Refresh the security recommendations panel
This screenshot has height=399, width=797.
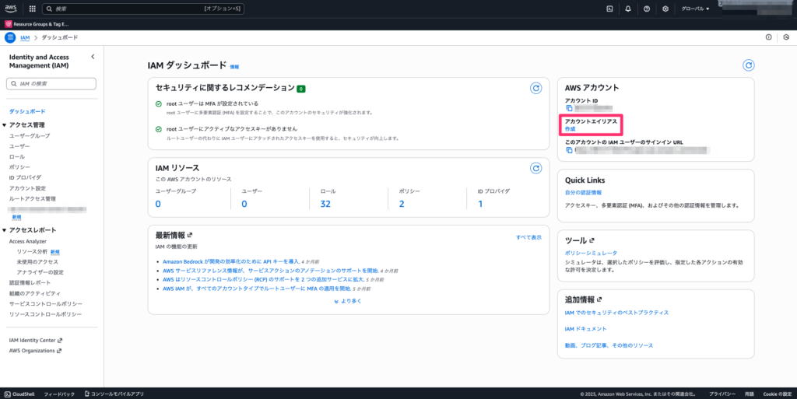535,89
